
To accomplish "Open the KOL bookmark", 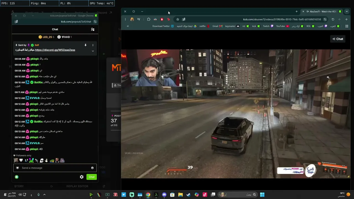I will point(310,26).
